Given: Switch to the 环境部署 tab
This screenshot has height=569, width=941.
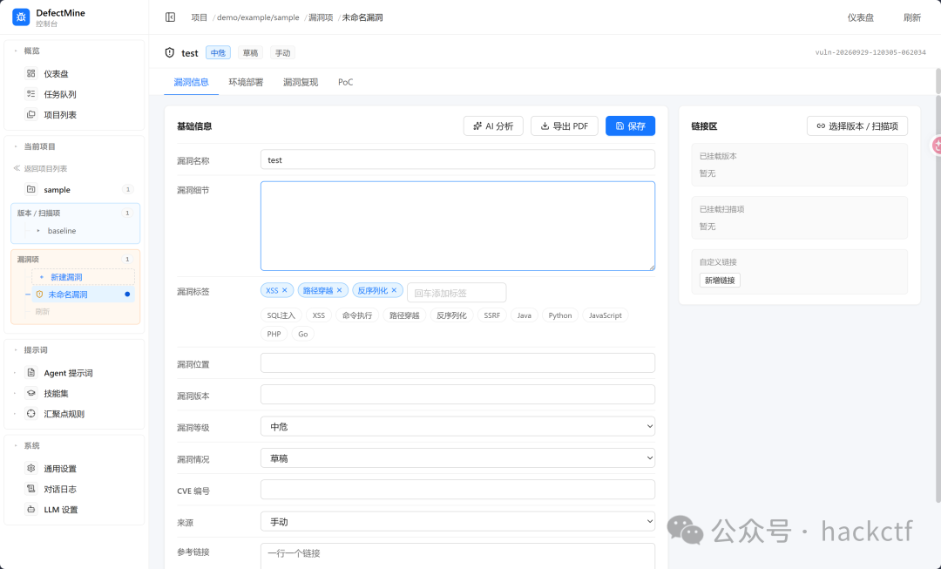Looking at the screenshot, I should tap(246, 82).
